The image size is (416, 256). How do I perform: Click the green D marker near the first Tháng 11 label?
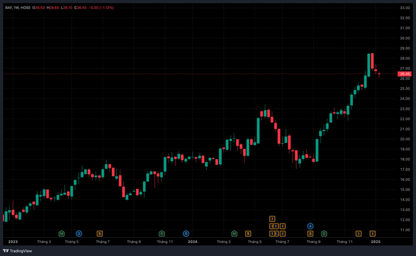coord(162,233)
